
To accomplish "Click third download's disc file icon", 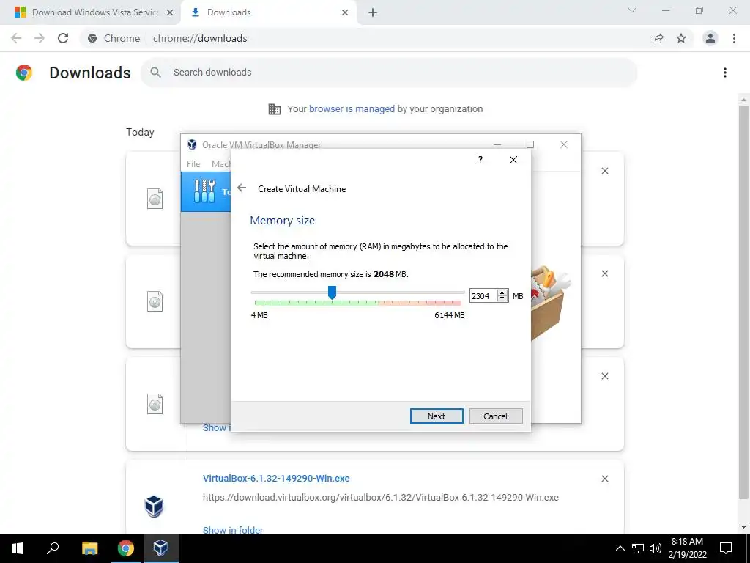I will tap(155, 404).
